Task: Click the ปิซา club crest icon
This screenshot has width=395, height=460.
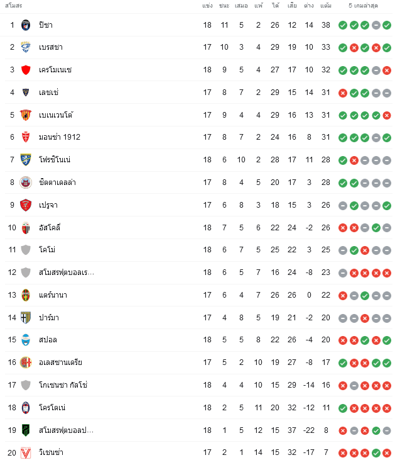Action: point(26,25)
